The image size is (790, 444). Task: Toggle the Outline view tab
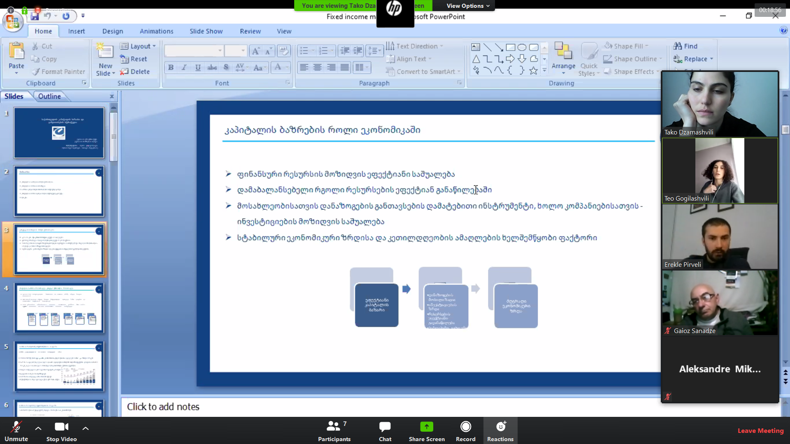[49, 97]
